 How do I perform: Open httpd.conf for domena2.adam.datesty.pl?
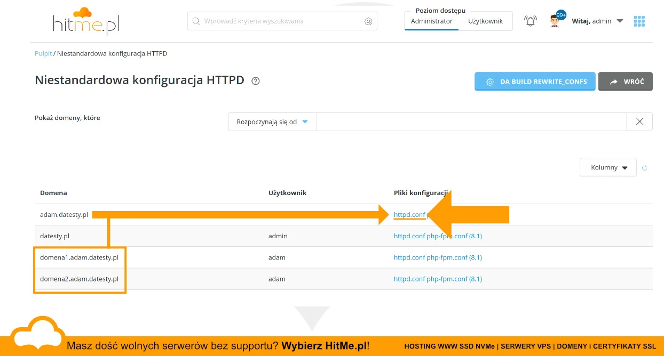point(409,279)
